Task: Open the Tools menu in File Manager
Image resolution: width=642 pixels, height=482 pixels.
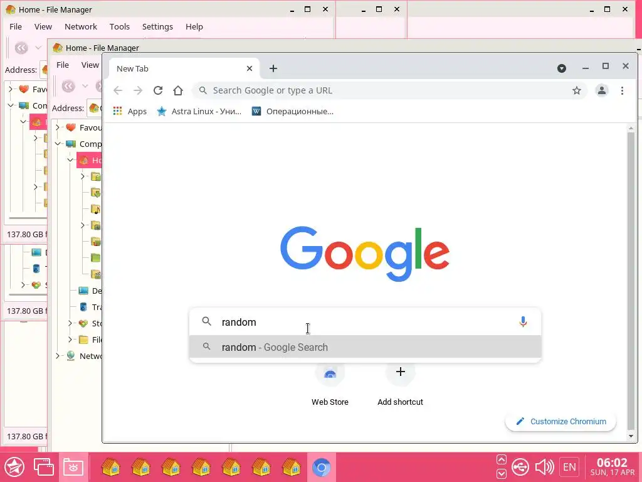Action: pyautogui.click(x=120, y=26)
